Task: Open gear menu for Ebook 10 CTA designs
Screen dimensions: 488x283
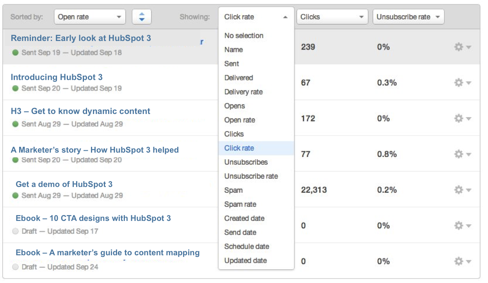Action: pyautogui.click(x=462, y=226)
